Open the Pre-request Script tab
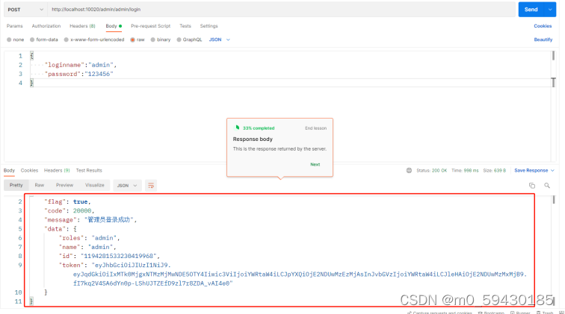The width and height of the screenshot is (565, 314). [x=151, y=26]
